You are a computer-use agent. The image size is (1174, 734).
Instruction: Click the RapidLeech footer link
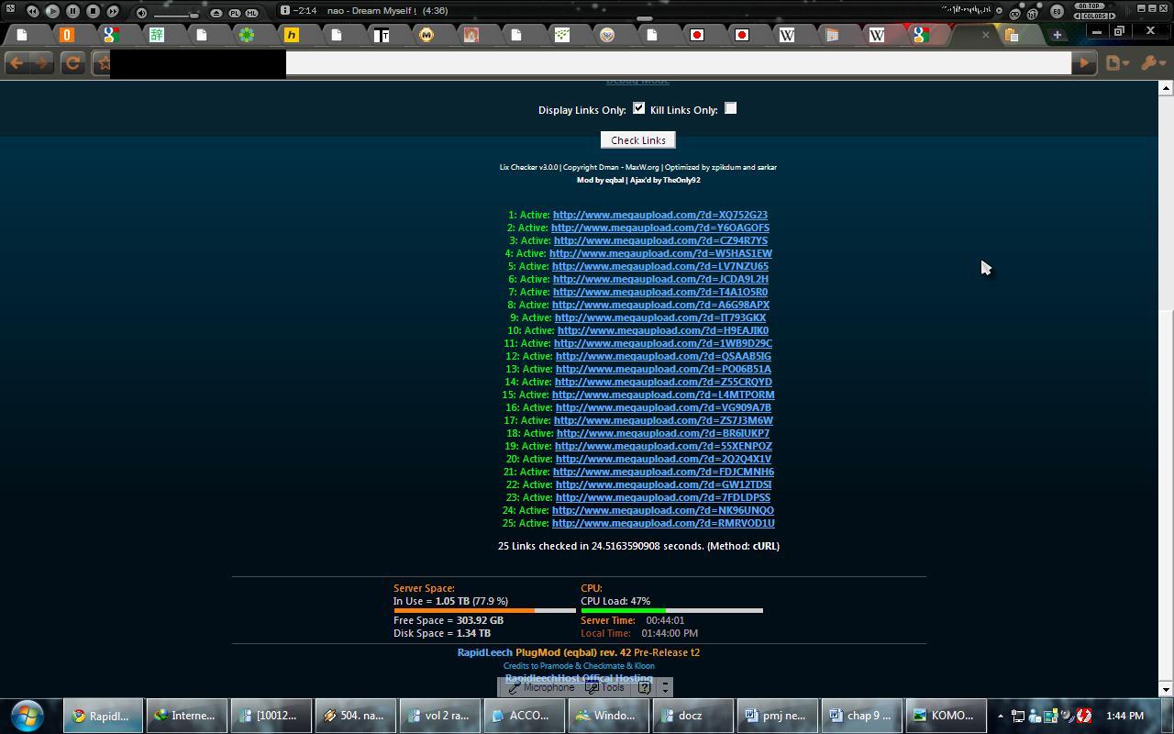484,652
